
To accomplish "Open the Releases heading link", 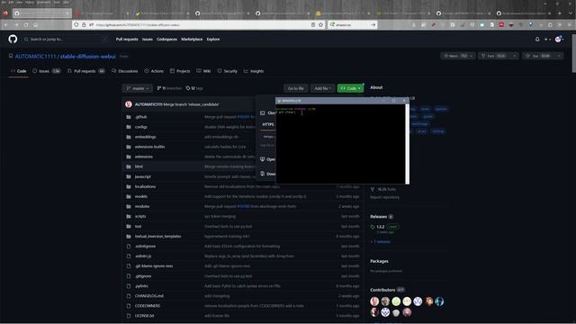I will coord(378,216).
